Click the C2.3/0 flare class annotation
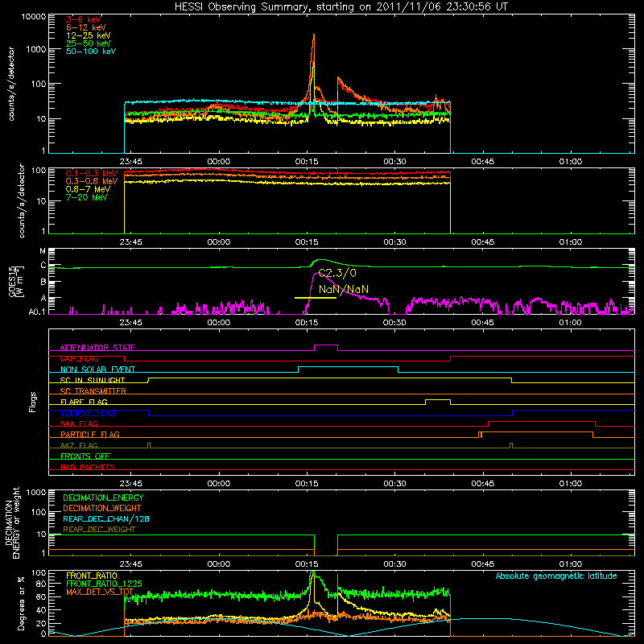The image size is (644, 644). pyautogui.click(x=337, y=273)
